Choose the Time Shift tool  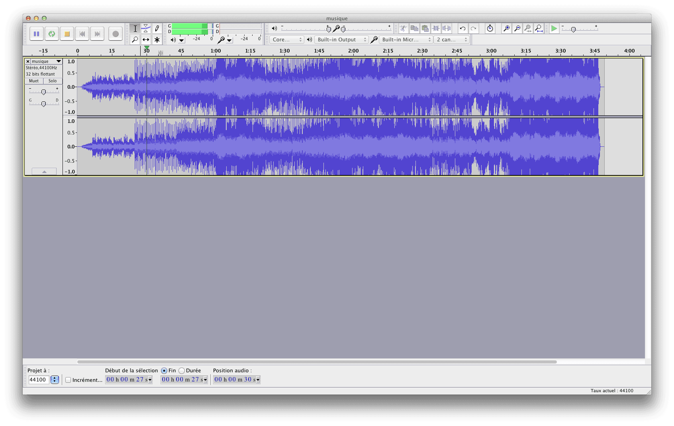coord(146,39)
